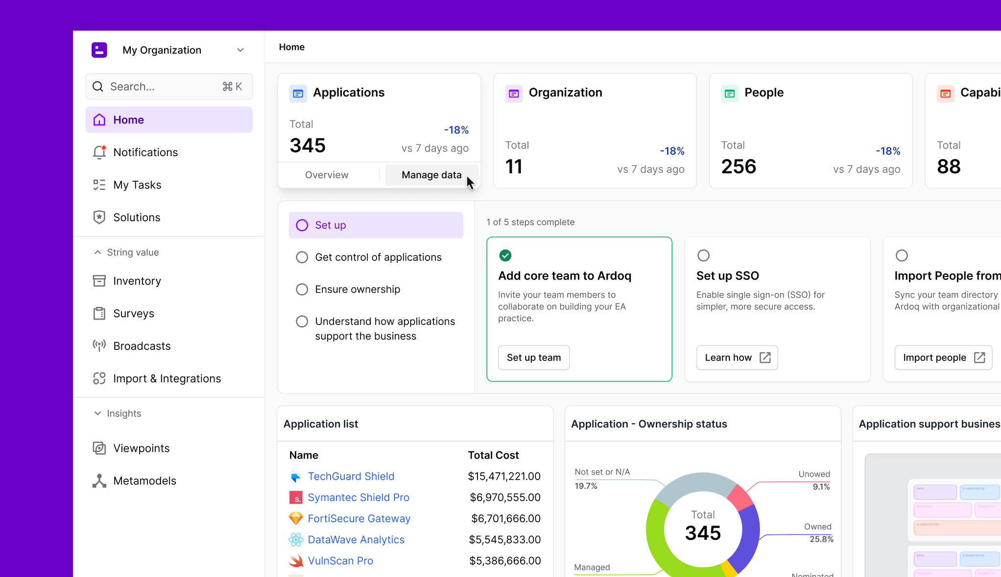Switch to the Overview tab on Applications card
Viewport: 1001px width, 577px height.
[326, 175]
